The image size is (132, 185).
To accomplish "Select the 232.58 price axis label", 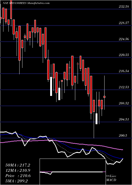I will pyautogui.click(x=124, y=7).
